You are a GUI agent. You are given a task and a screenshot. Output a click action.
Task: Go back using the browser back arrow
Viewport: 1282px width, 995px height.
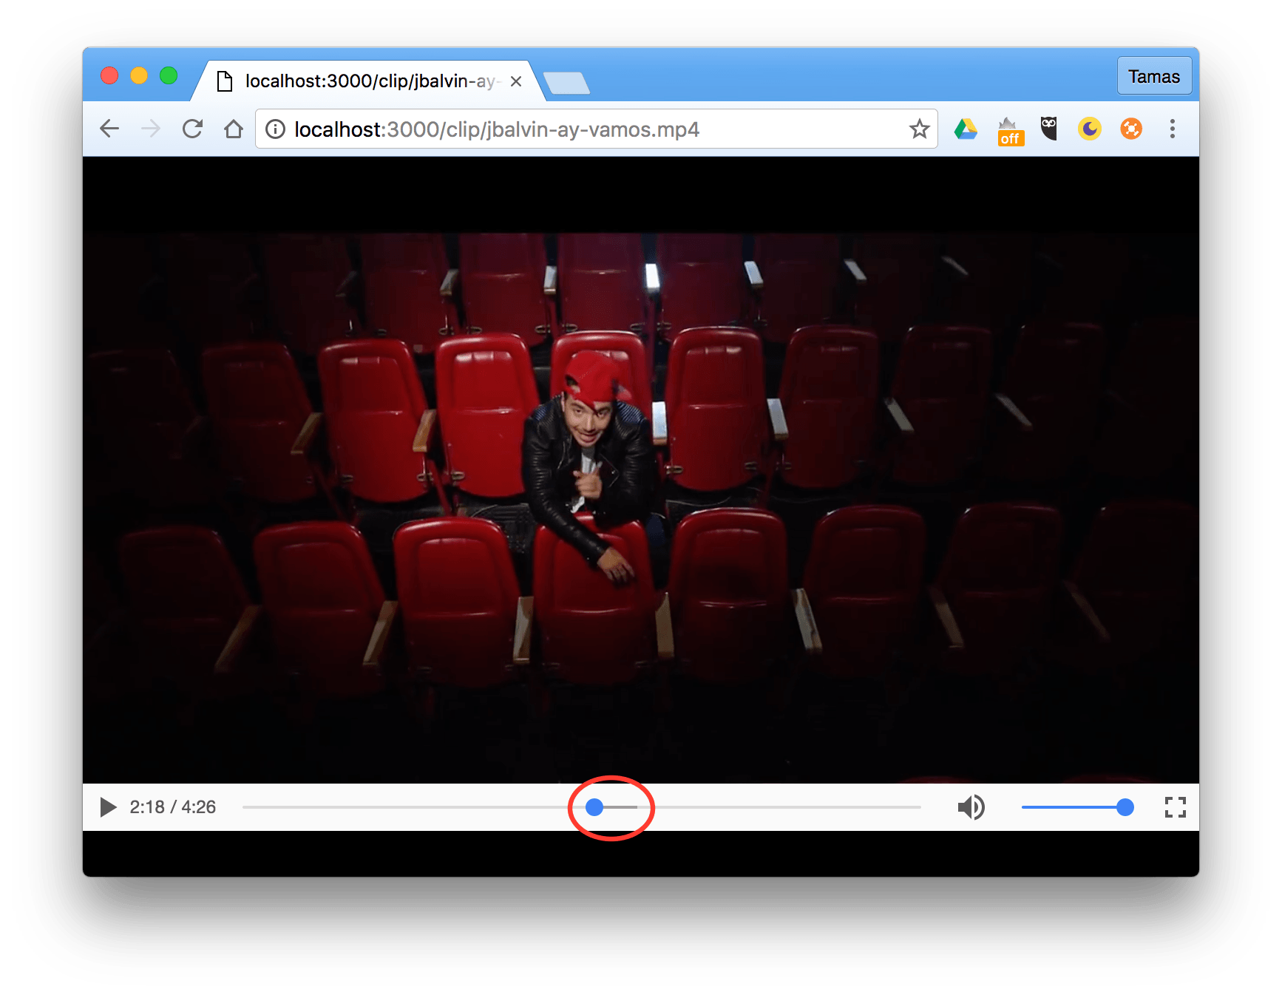[x=109, y=129]
